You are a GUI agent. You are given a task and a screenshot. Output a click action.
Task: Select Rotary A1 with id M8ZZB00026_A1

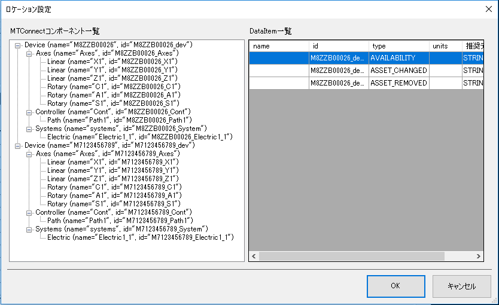[x=114, y=94]
